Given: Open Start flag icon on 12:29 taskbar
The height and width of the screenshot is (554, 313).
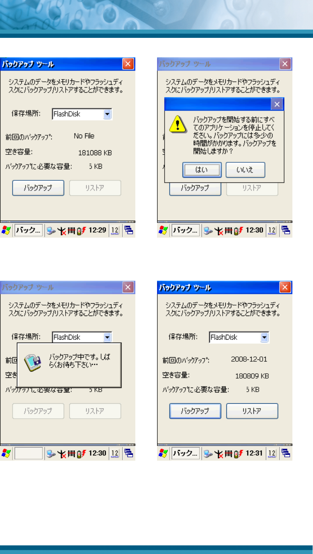Looking at the screenshot, I should click(6, 231).
